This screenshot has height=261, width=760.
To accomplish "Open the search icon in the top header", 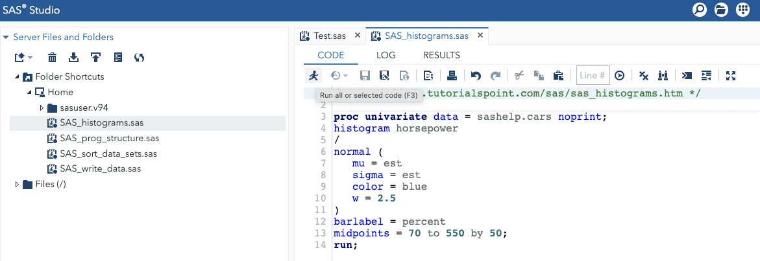I will coord(700,10).
